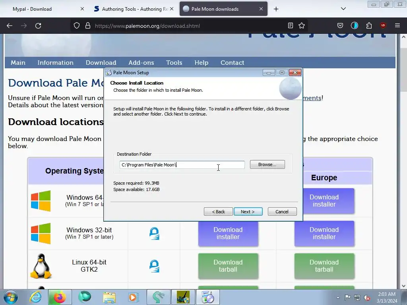Image resolution: width=407 pixels, height=305 pixels.
Task: Open the shield tracking protection icon
Action: pyautogui.click(x=77, y=26)
